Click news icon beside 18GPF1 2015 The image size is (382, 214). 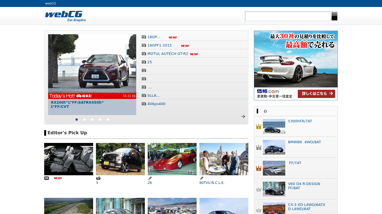(144, 45)
